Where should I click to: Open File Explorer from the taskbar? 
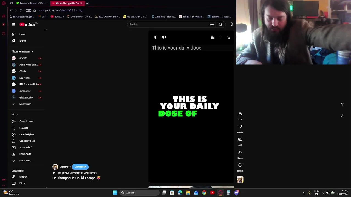pos(188,193)
